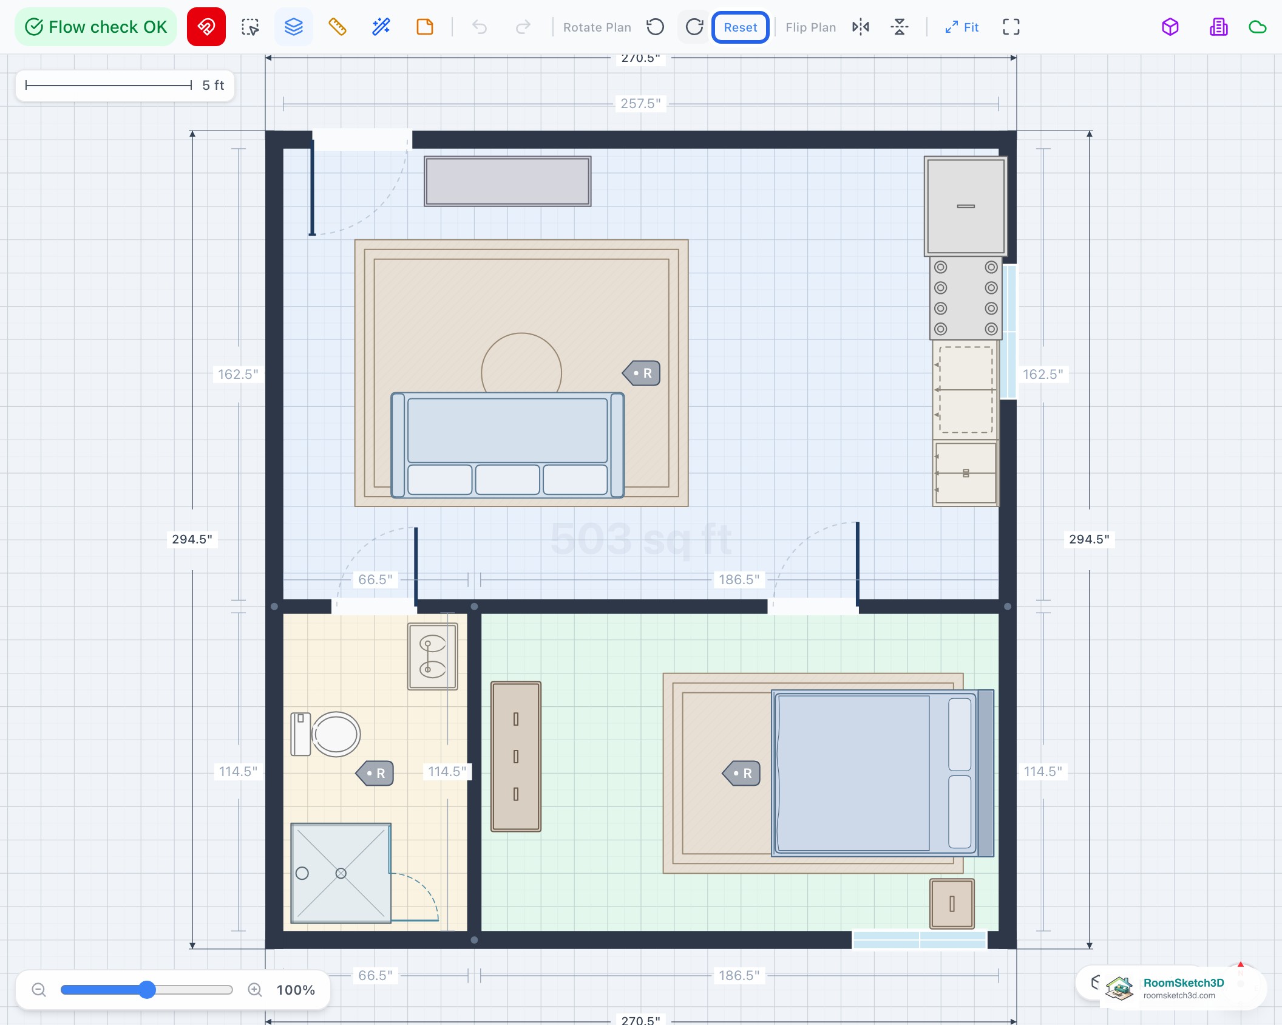
Task: Select the stove with burners
Action: click(x=966, y=298)
